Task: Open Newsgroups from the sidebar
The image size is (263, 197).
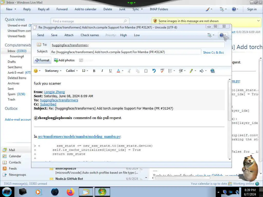Action: pos(17,175)
